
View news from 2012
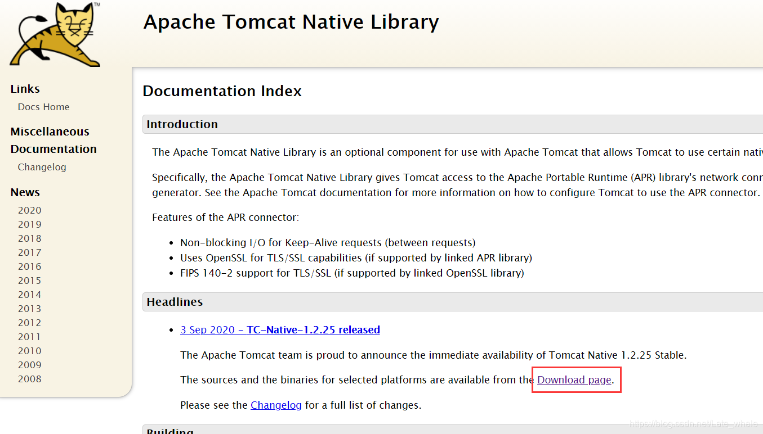click(x=29, y=322)
